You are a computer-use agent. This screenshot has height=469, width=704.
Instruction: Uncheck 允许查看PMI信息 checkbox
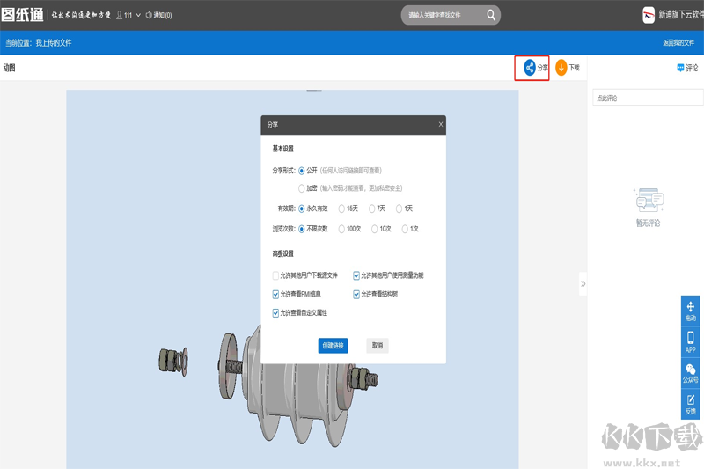coord(275,294)
